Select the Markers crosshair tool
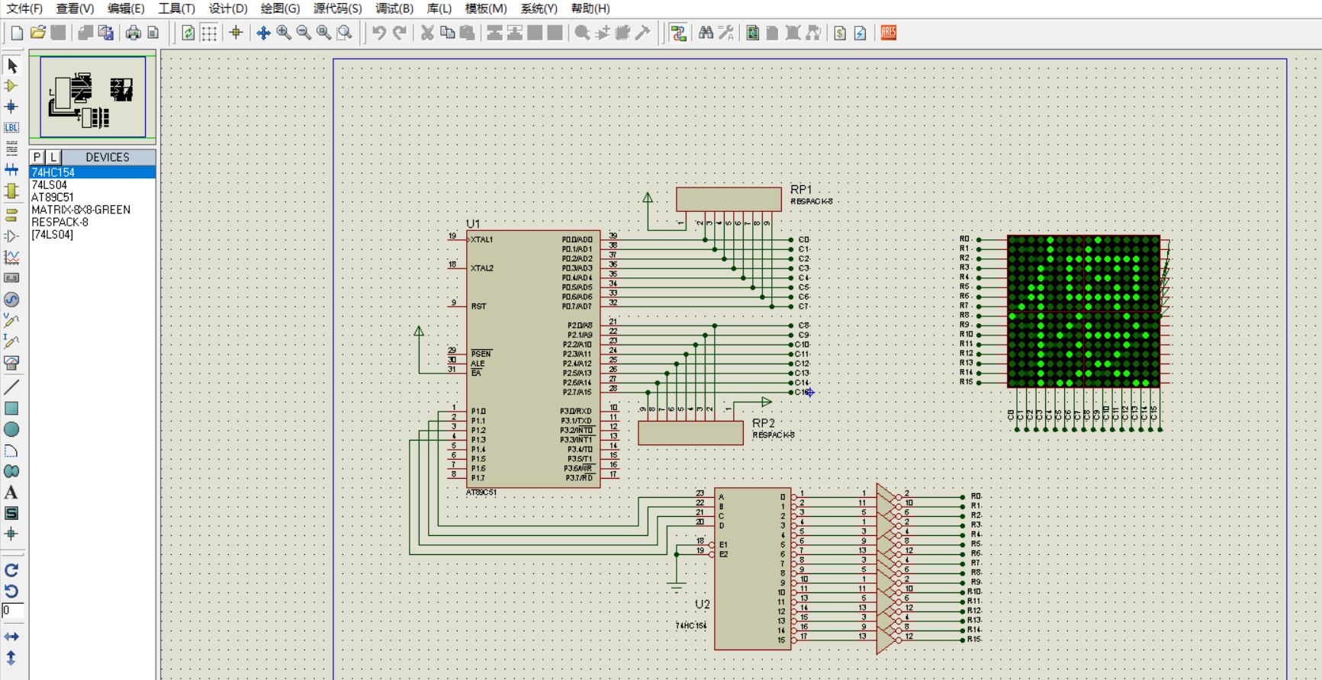 pos(11,534)
